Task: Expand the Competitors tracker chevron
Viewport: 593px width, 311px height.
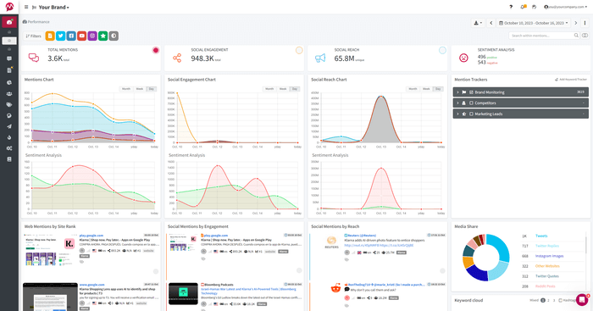Action: 457,103
